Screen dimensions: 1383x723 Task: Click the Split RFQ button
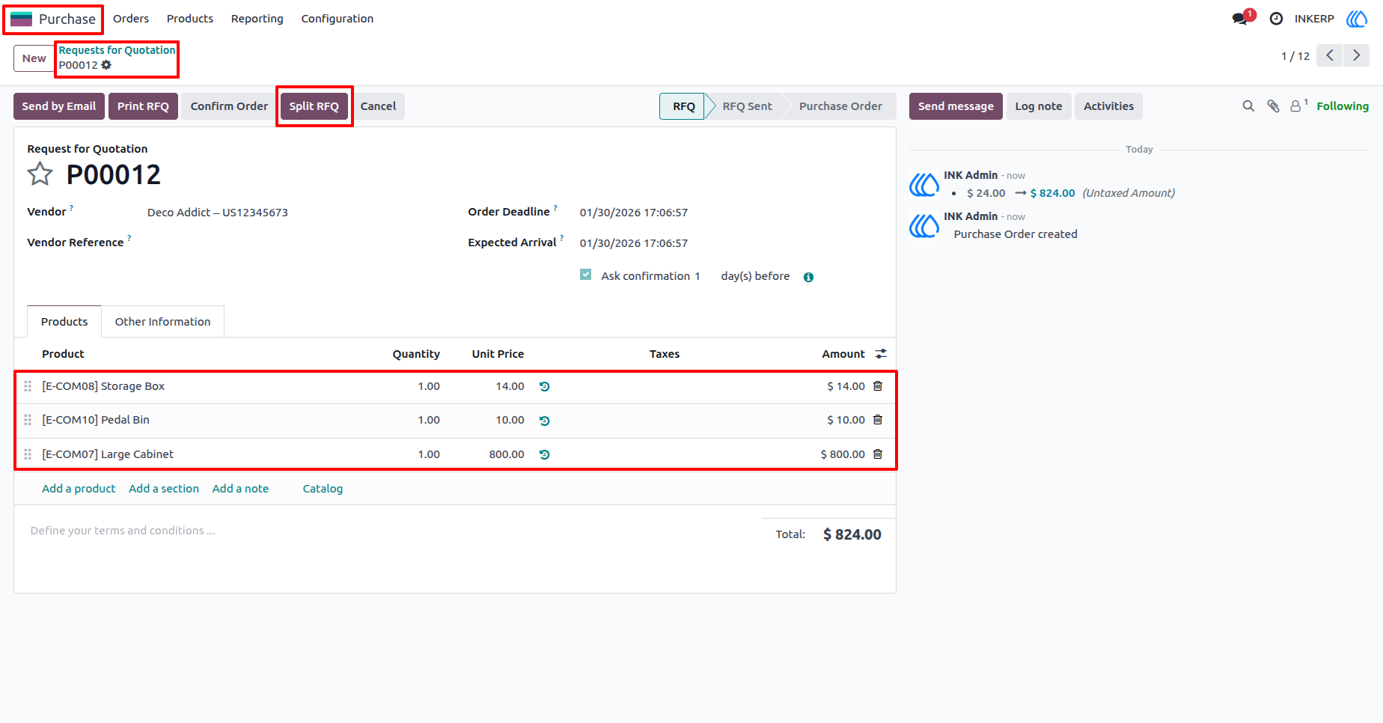coord(314,106)
